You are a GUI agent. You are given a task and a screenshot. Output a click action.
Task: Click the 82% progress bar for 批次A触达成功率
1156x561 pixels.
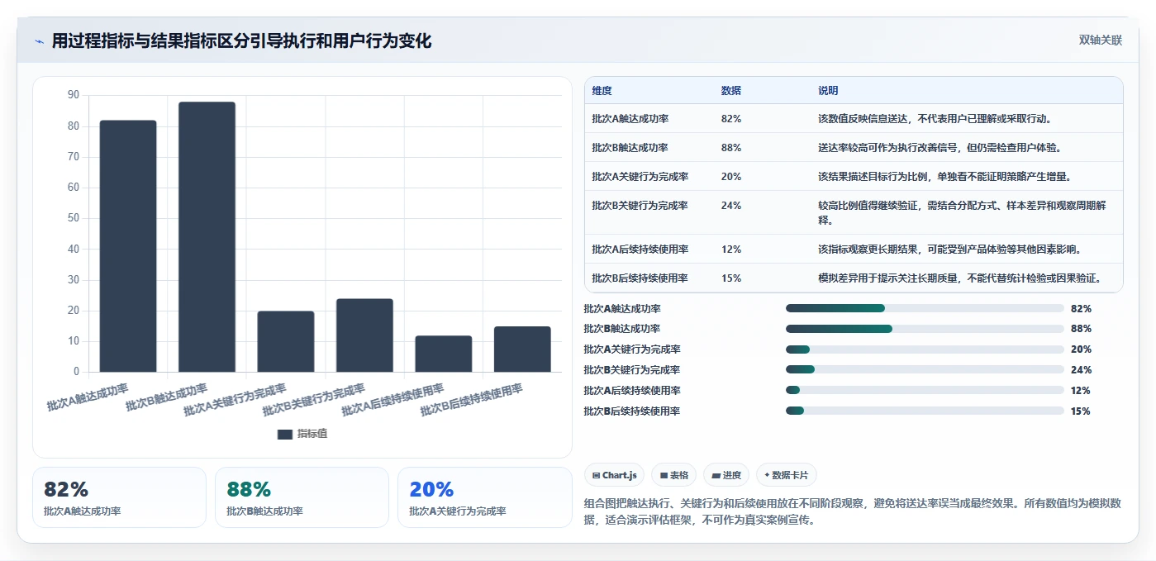click(x=925, y=308)
